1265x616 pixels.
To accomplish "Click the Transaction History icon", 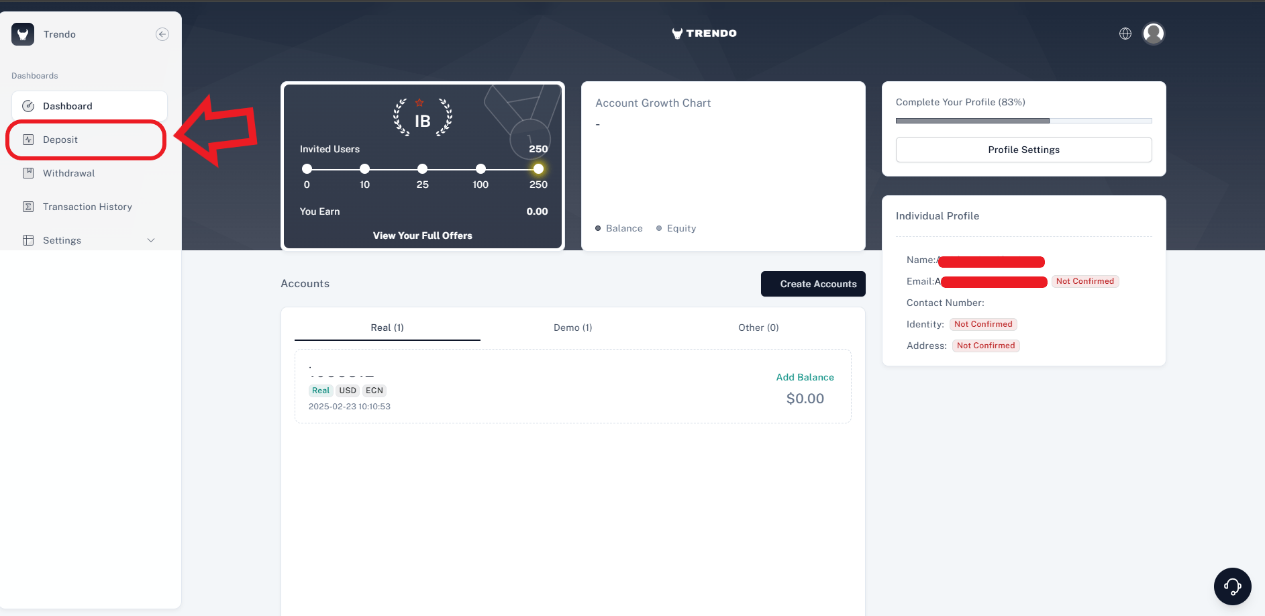I will (x=28, y=207).
